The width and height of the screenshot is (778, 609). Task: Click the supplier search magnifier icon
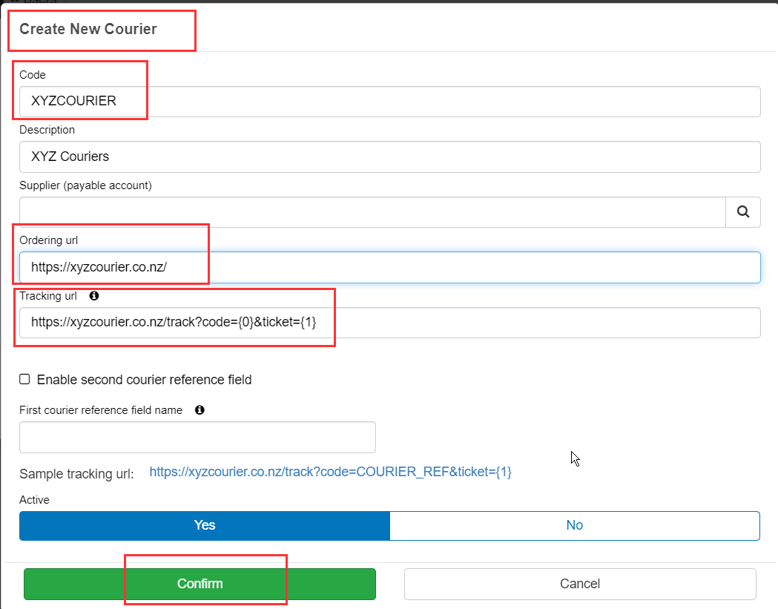(743, 212)
